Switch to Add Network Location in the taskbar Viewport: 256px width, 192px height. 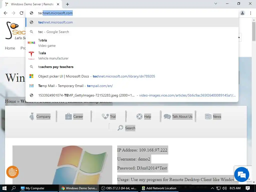159,188
